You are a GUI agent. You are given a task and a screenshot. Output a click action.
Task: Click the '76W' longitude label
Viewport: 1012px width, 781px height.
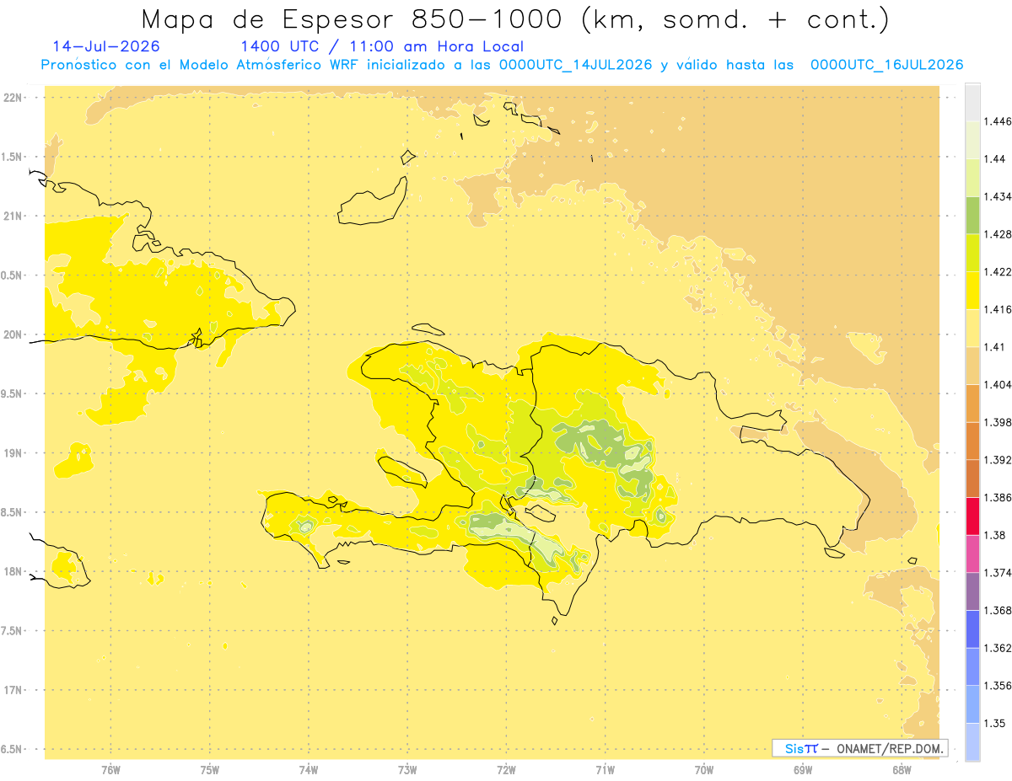[x=110, y=770]
